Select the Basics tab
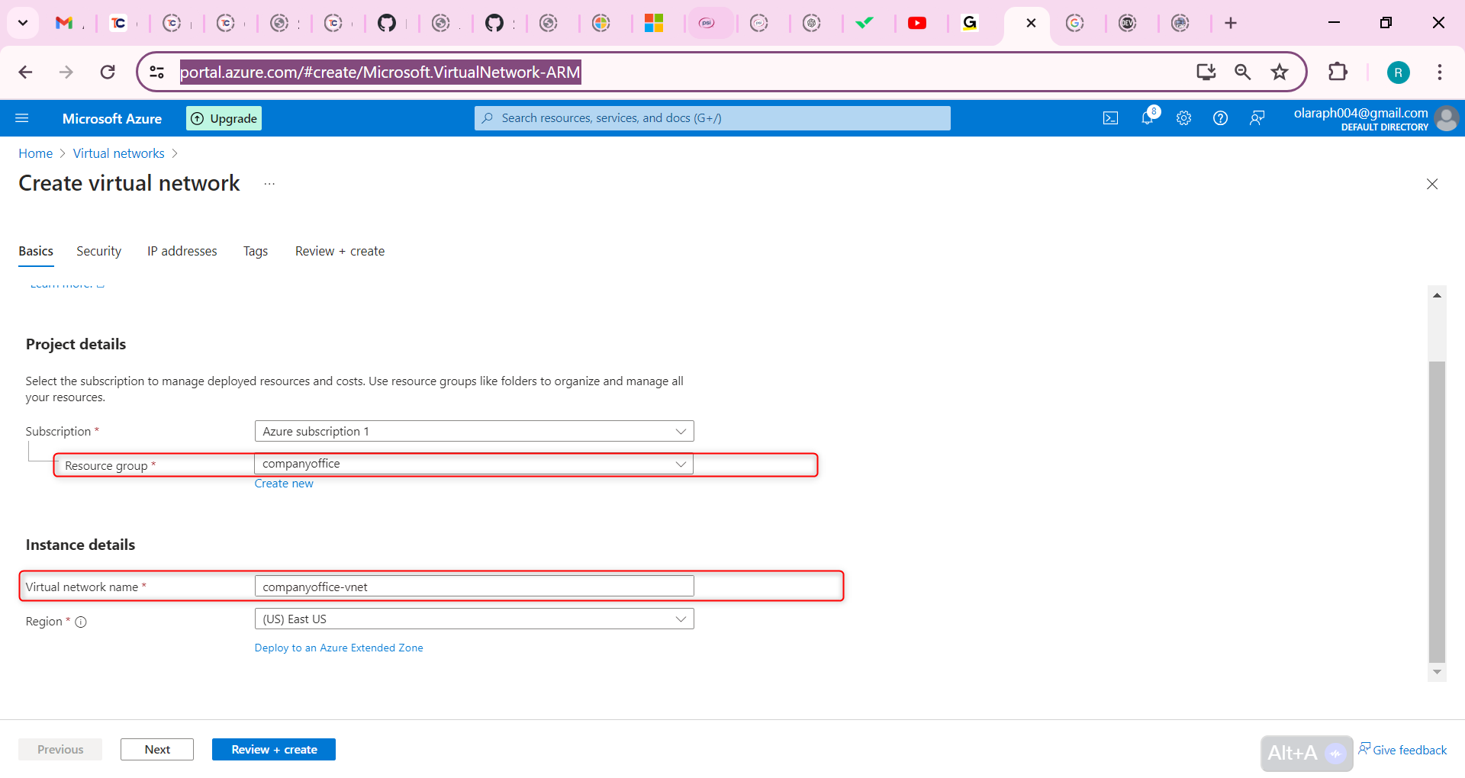This screenshot has height=778, width=1465. click(x=36, y=251)
